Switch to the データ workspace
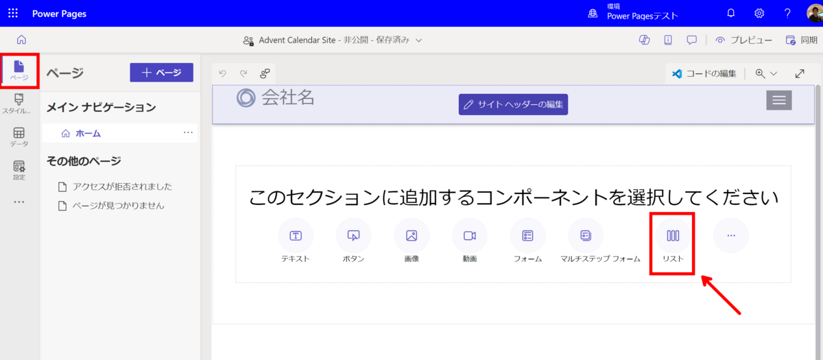 coord(19,137)
